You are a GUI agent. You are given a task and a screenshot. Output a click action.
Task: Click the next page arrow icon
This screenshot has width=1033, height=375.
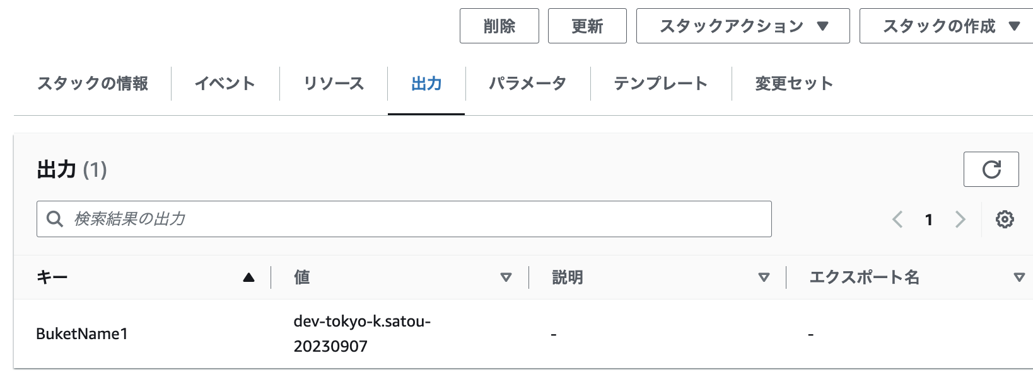(960, 219)
